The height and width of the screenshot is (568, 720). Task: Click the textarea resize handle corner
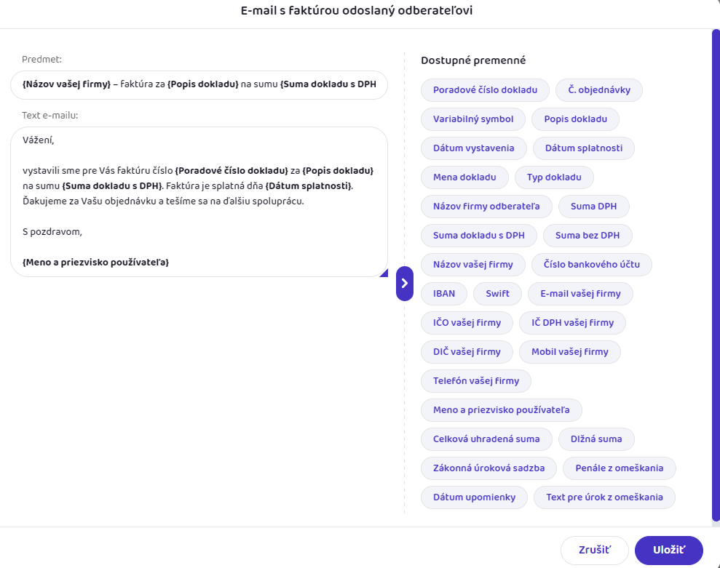(383, 273)
